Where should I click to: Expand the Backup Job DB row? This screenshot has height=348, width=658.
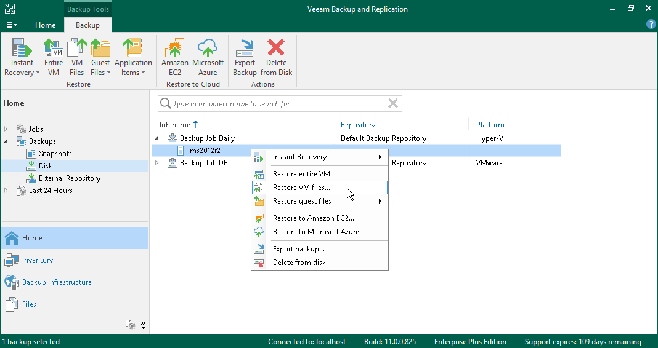click(157, 163)
